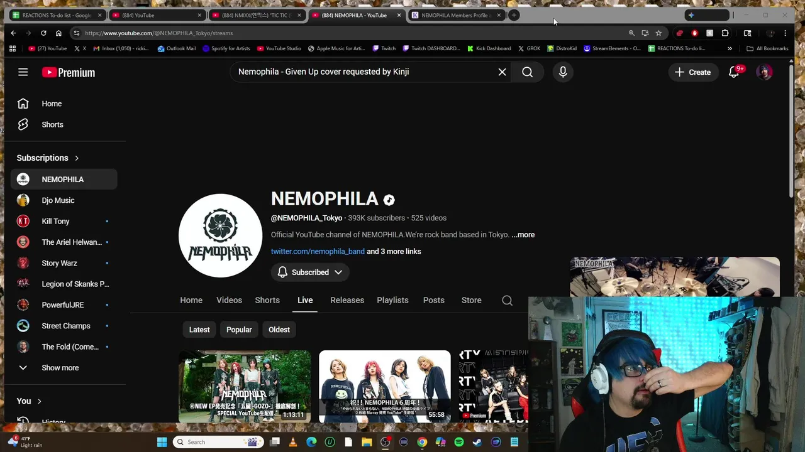Go back with the browser back arrow
The image size is (805, 452).
(x=13, y=33)
